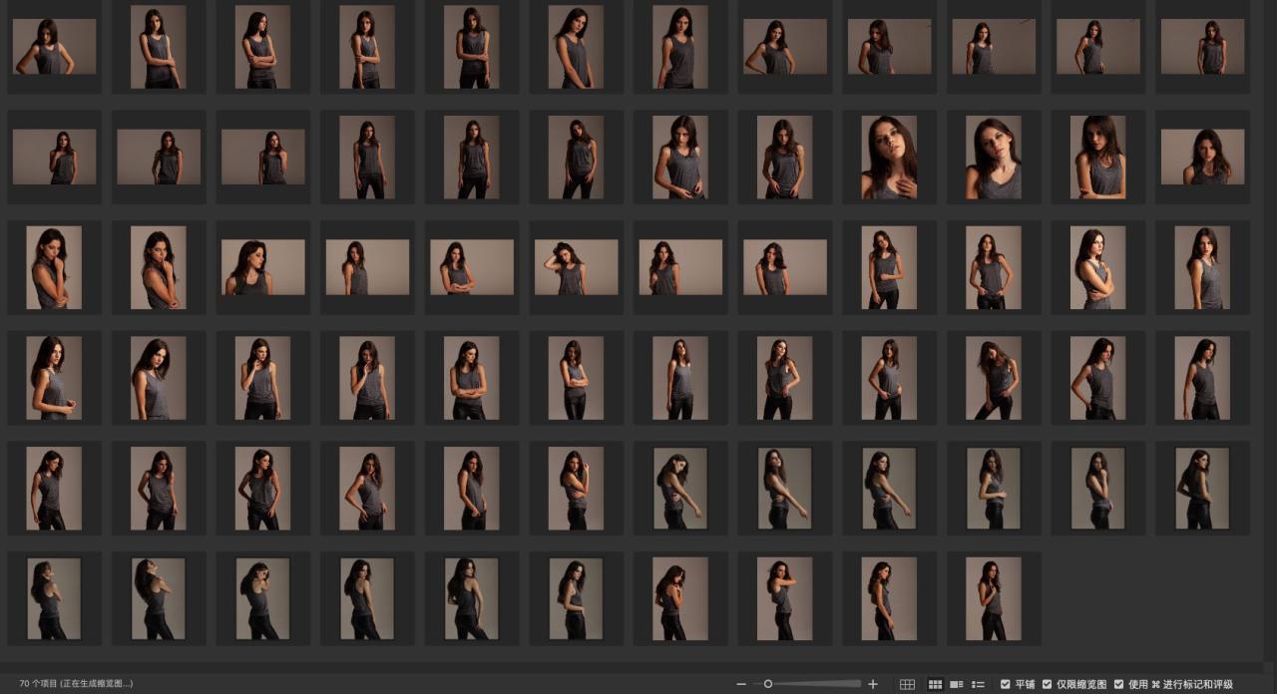Screen dimensions: 1277x694
Task: Select the last thumbnail in the fifth row
Action: click(1202, 489)
